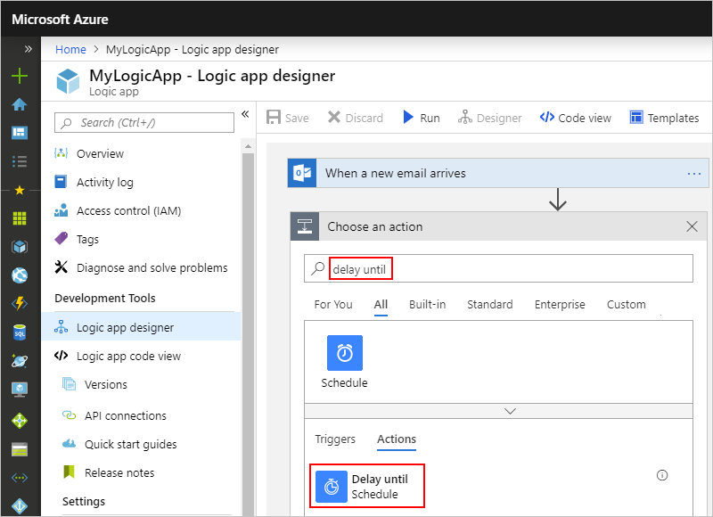Open Activity log in the menu
The height and width of the screenshot is (517, 713).
pos(104,182)
